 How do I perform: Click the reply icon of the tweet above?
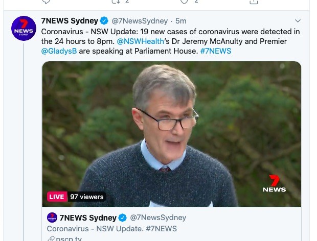46,2
